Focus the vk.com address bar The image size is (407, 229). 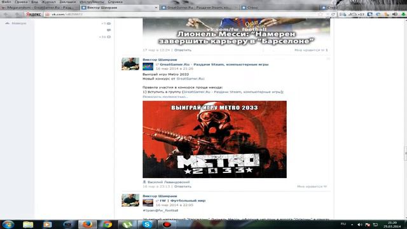(x=182, y=14)
